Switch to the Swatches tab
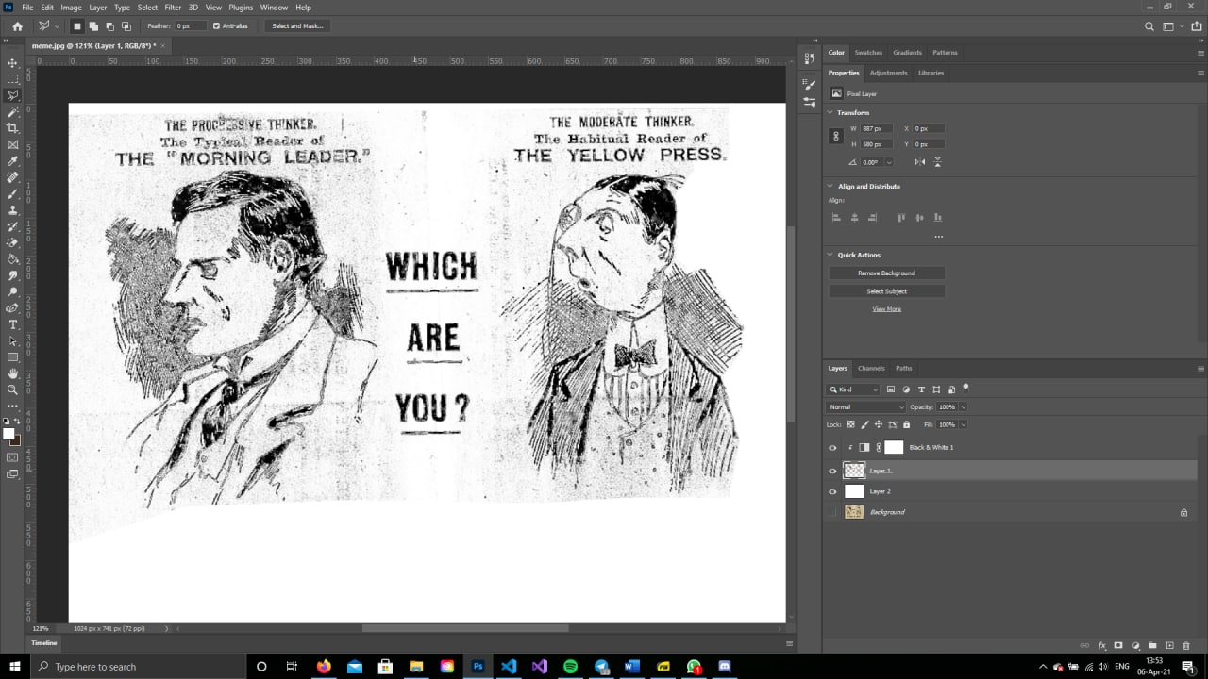 point(868,53)
